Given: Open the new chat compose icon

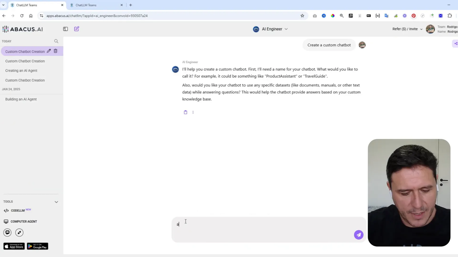Looking at the screenshot, I should [x=76, y=29].
